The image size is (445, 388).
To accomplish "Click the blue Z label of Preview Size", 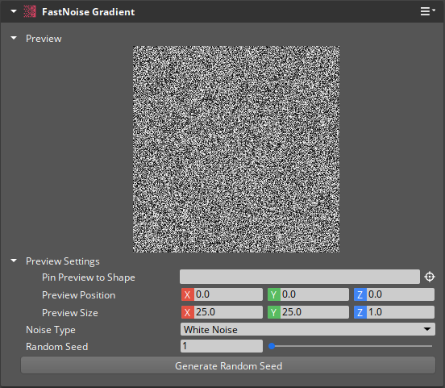I will click(x=360, y=312).
